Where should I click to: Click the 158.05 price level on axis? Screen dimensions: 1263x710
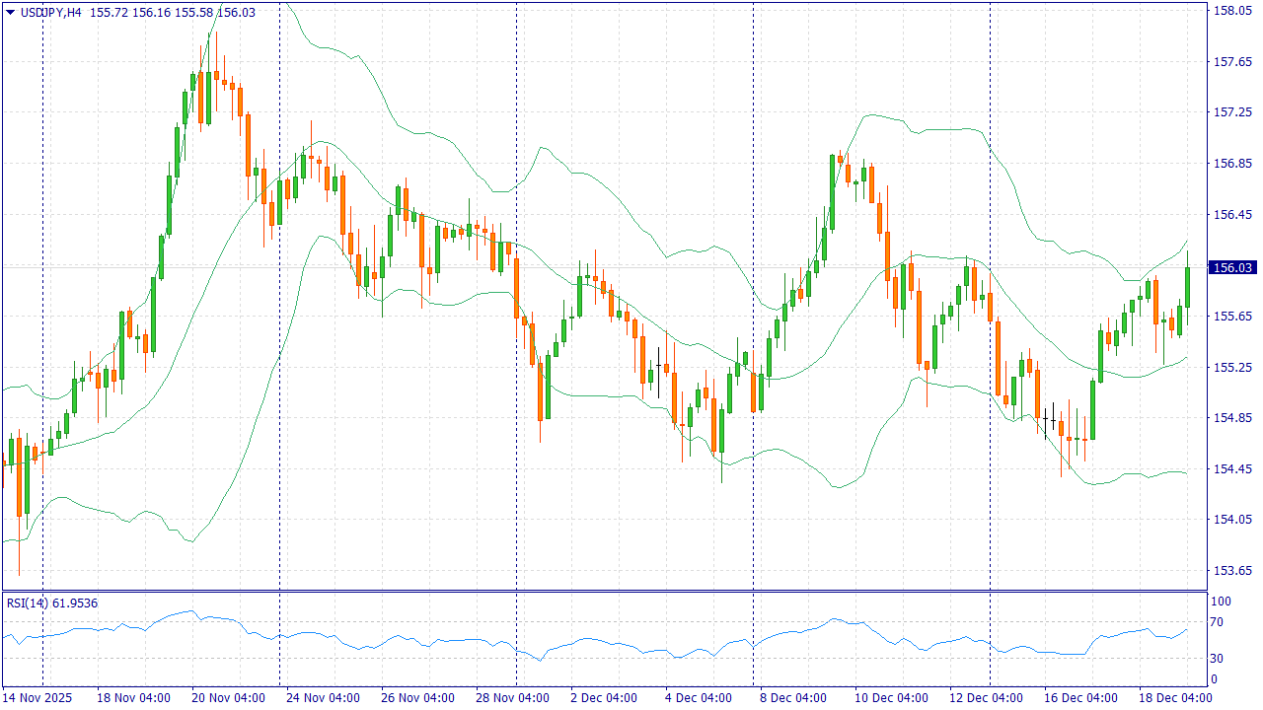[1231, 11]
